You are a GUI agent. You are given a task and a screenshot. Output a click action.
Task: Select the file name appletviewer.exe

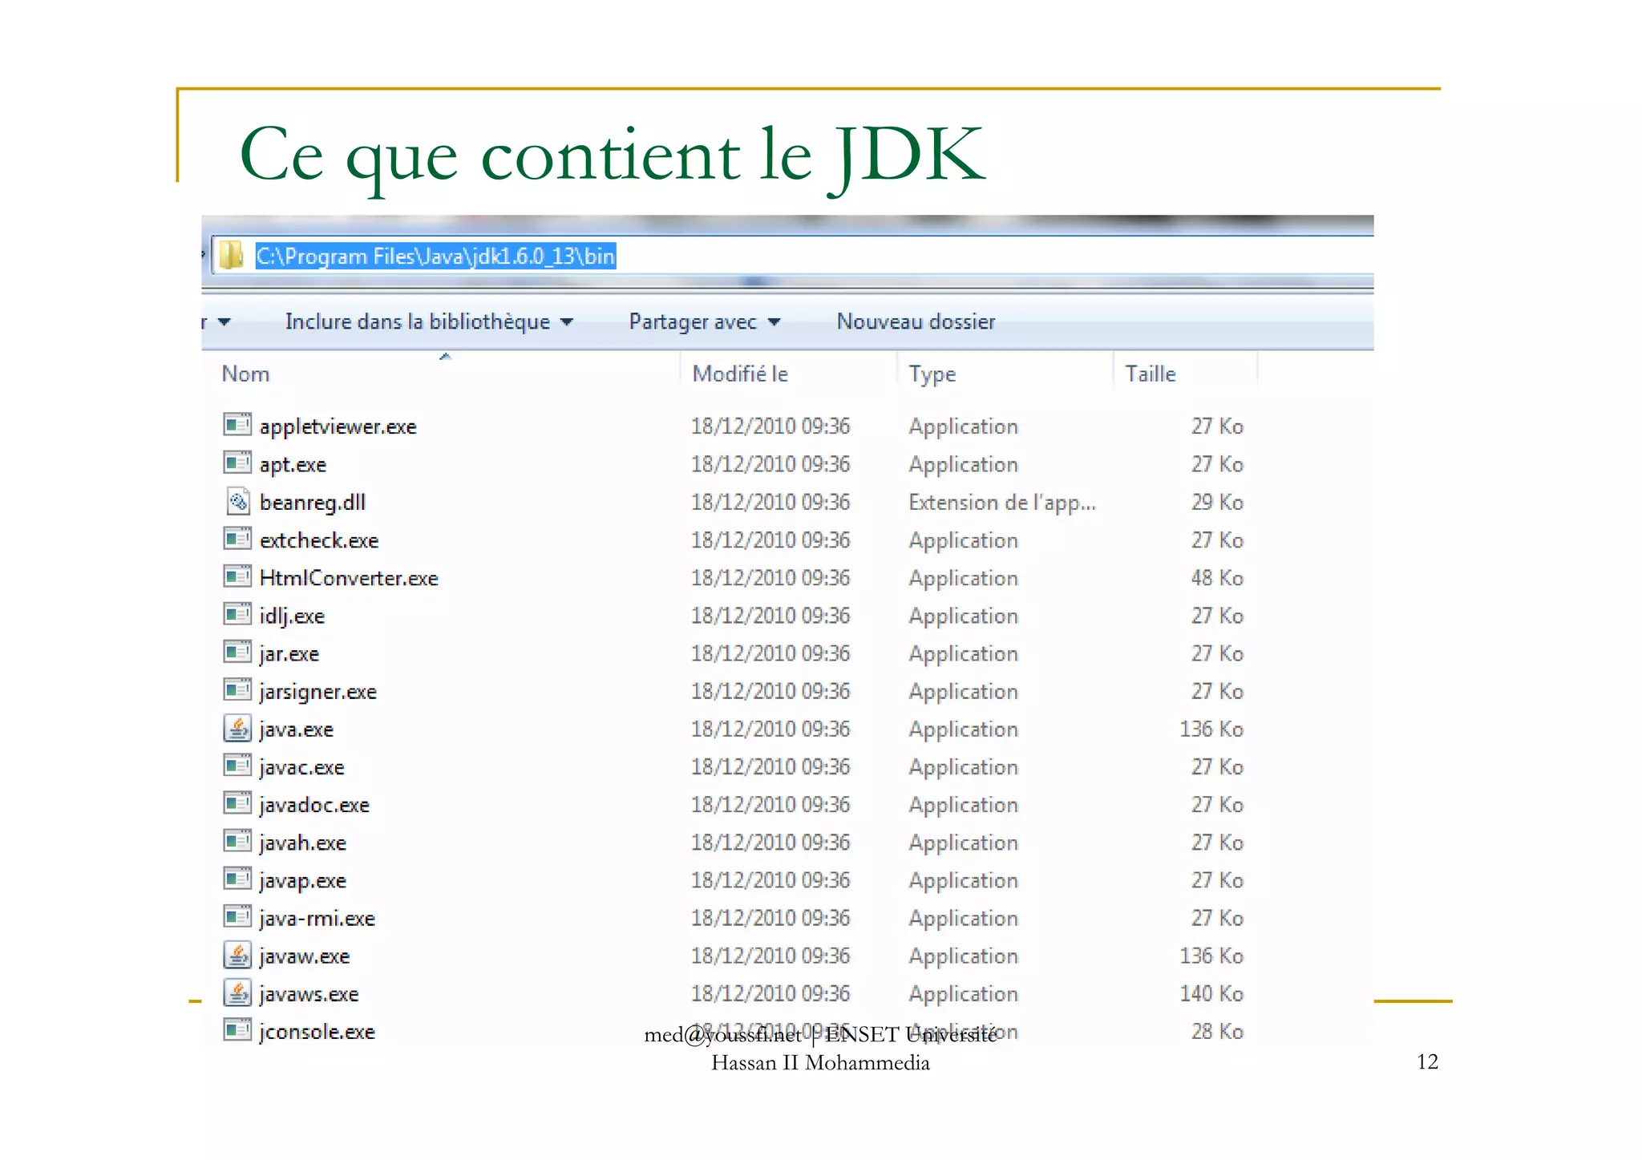[x=338, y=427]
